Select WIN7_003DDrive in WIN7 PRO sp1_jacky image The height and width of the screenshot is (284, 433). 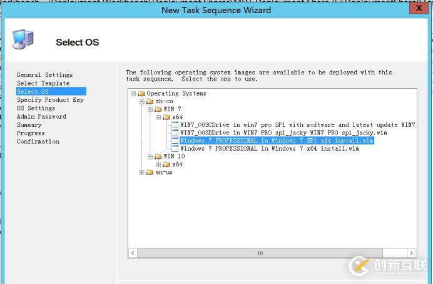[283, 133]
